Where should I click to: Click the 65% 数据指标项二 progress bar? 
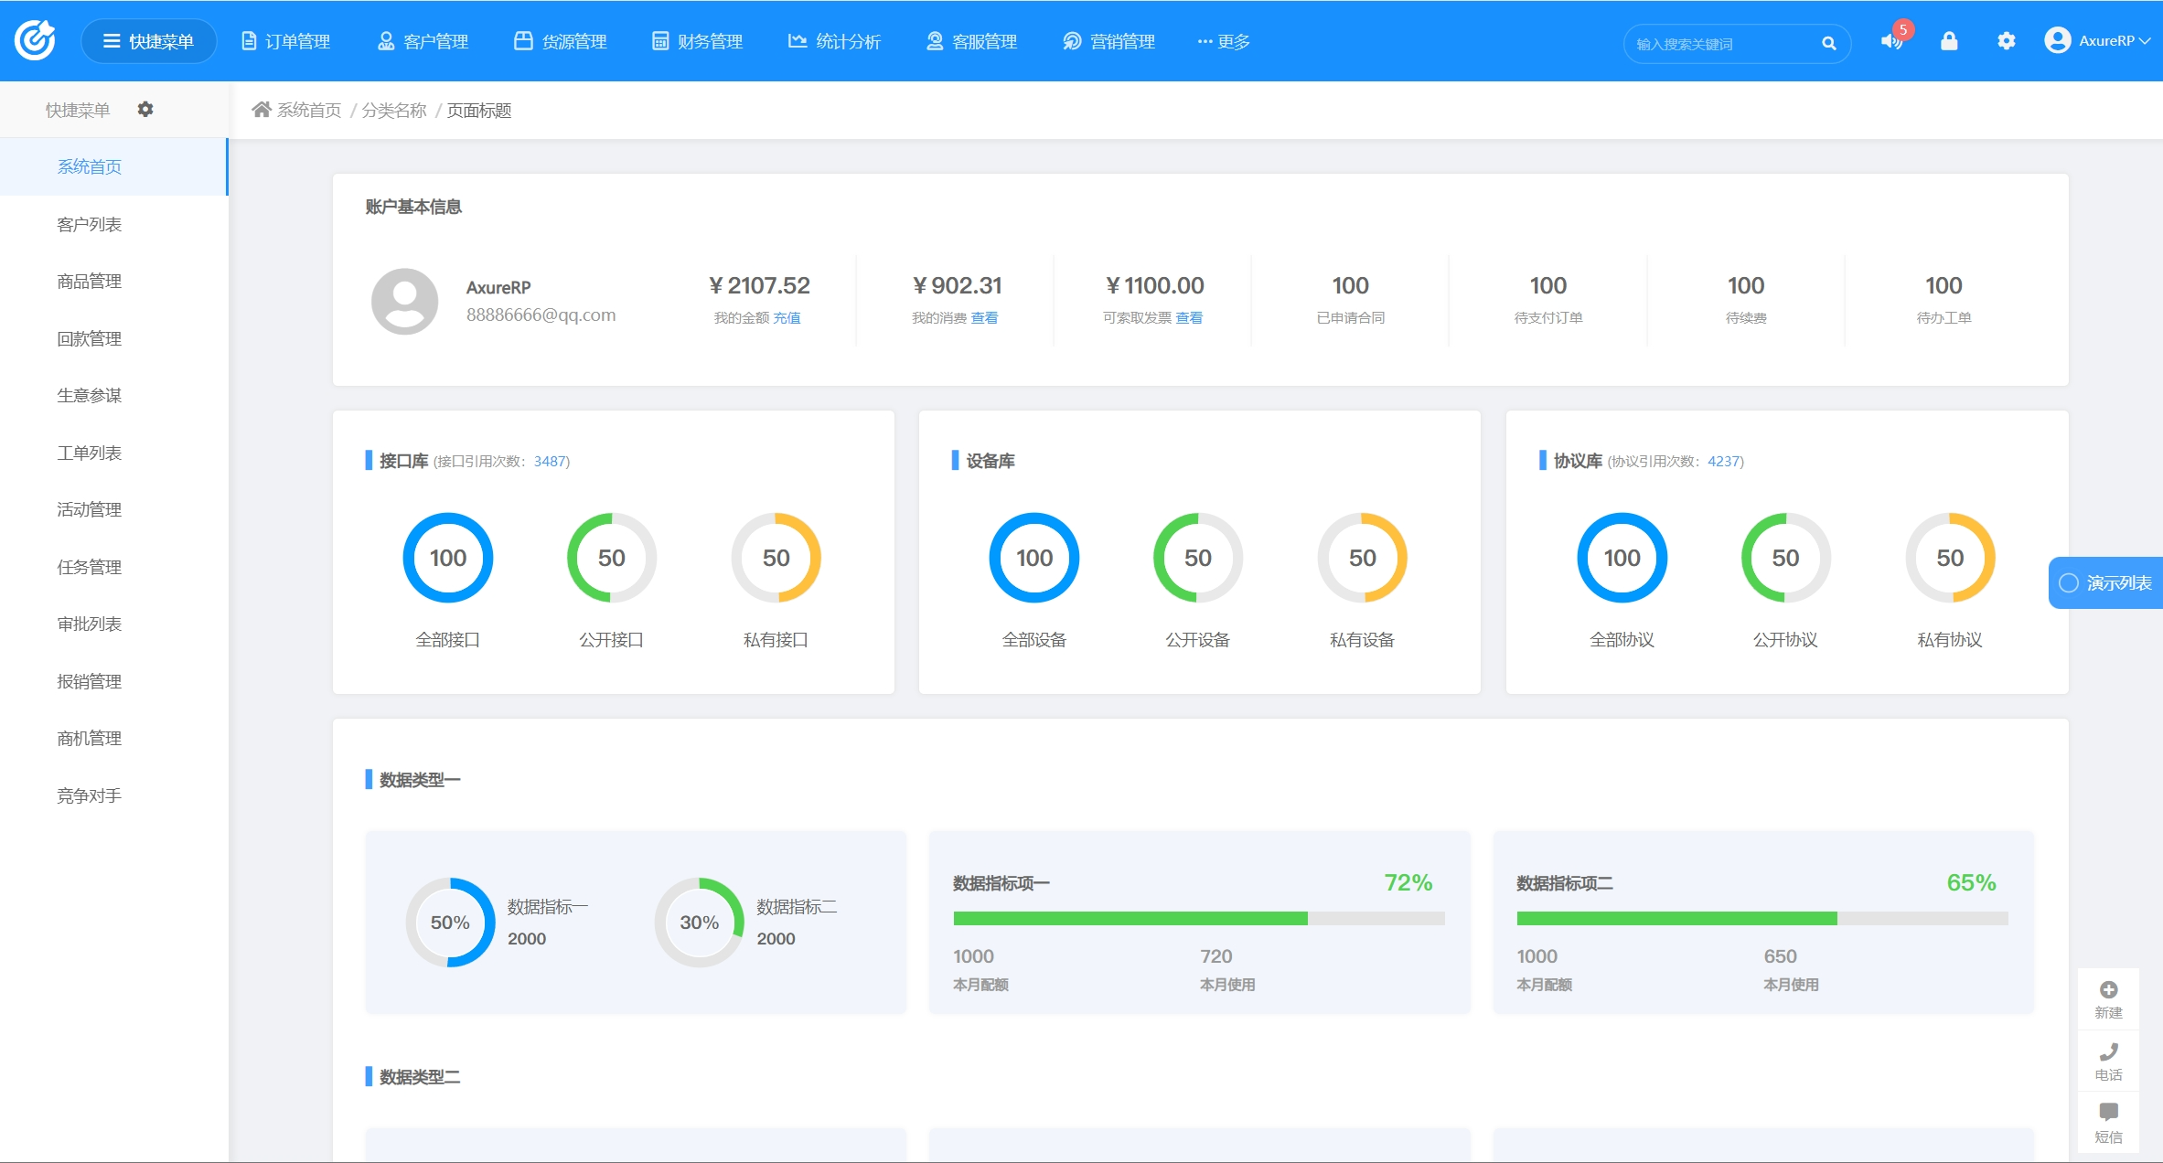tap(1761, 918)
